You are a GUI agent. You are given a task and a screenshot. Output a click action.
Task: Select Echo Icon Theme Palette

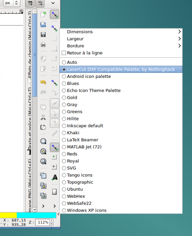(121, 90)
